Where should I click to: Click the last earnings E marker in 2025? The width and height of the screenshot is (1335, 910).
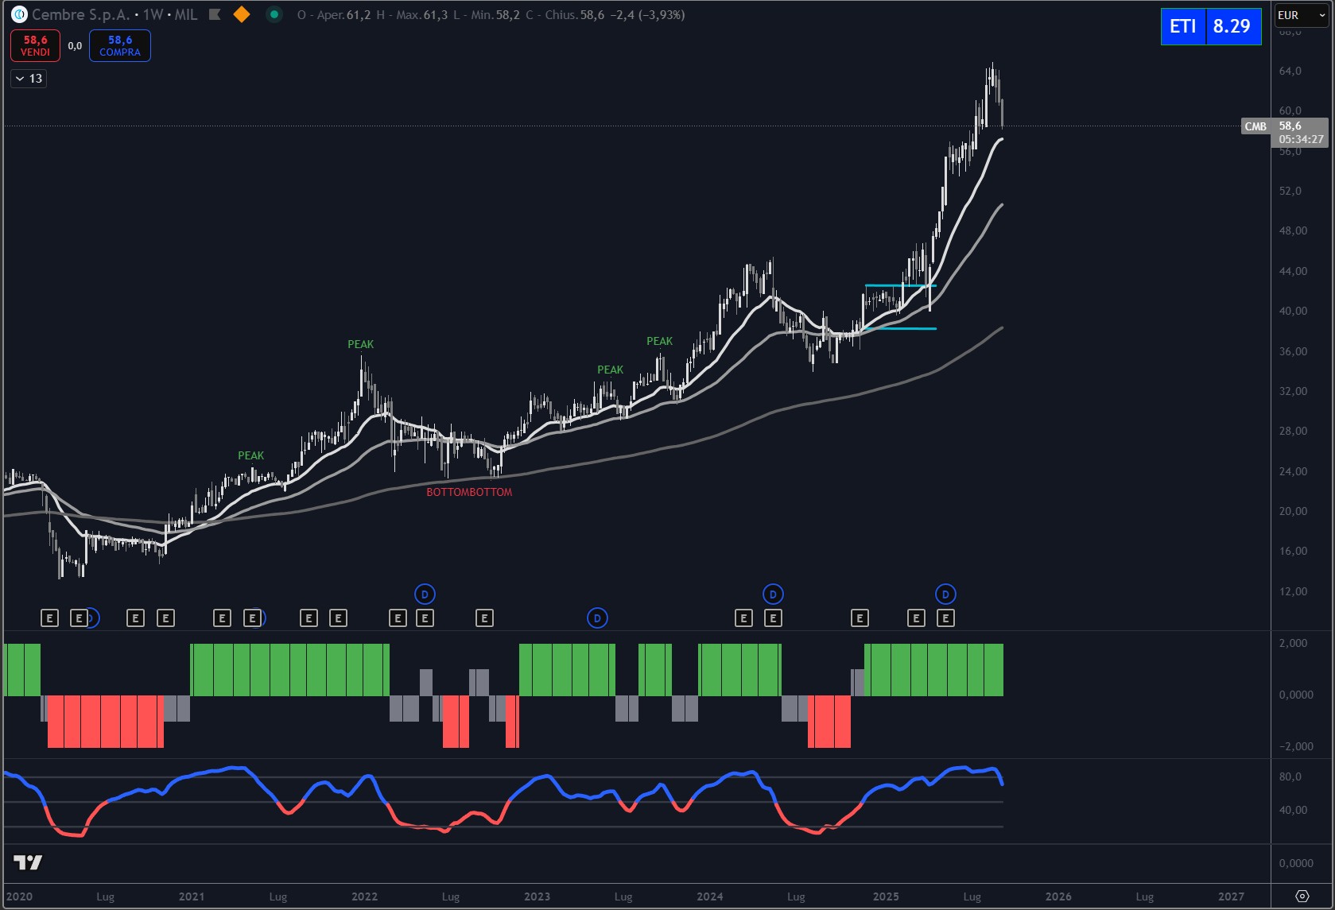click(945, 618)
